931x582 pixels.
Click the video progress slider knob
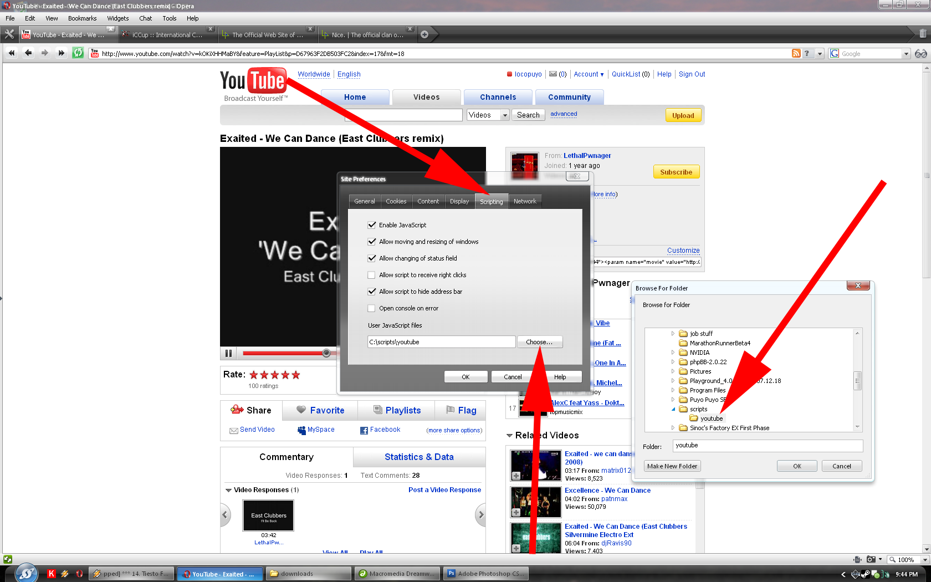coord(326,353)
